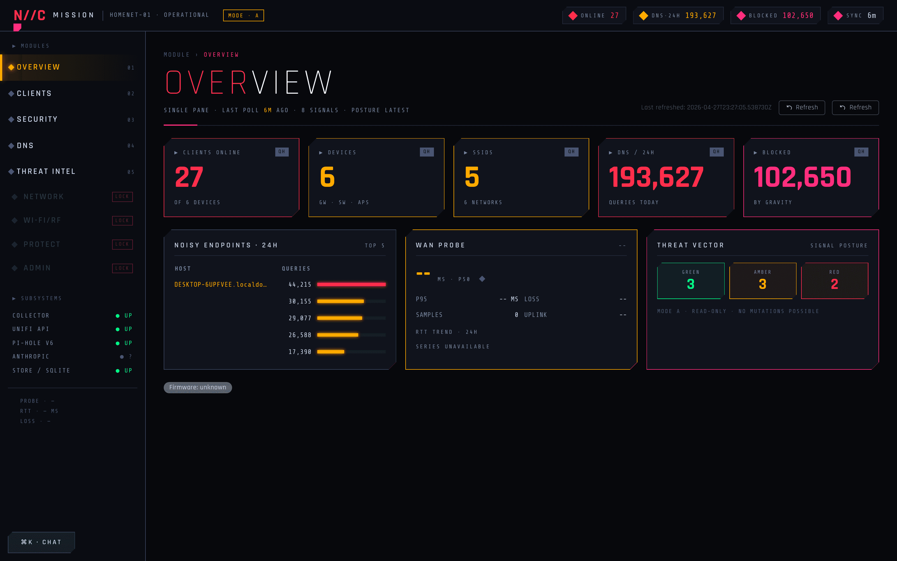Click the Overview diamond bullet icon

11,67
